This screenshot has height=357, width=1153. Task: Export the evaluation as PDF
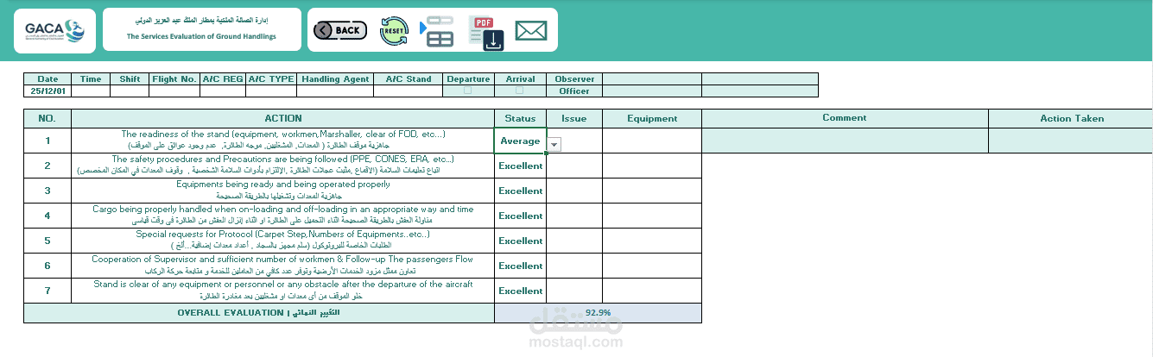[486, 32]
